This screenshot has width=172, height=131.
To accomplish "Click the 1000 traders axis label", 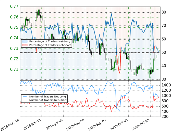I will point(166,96).
